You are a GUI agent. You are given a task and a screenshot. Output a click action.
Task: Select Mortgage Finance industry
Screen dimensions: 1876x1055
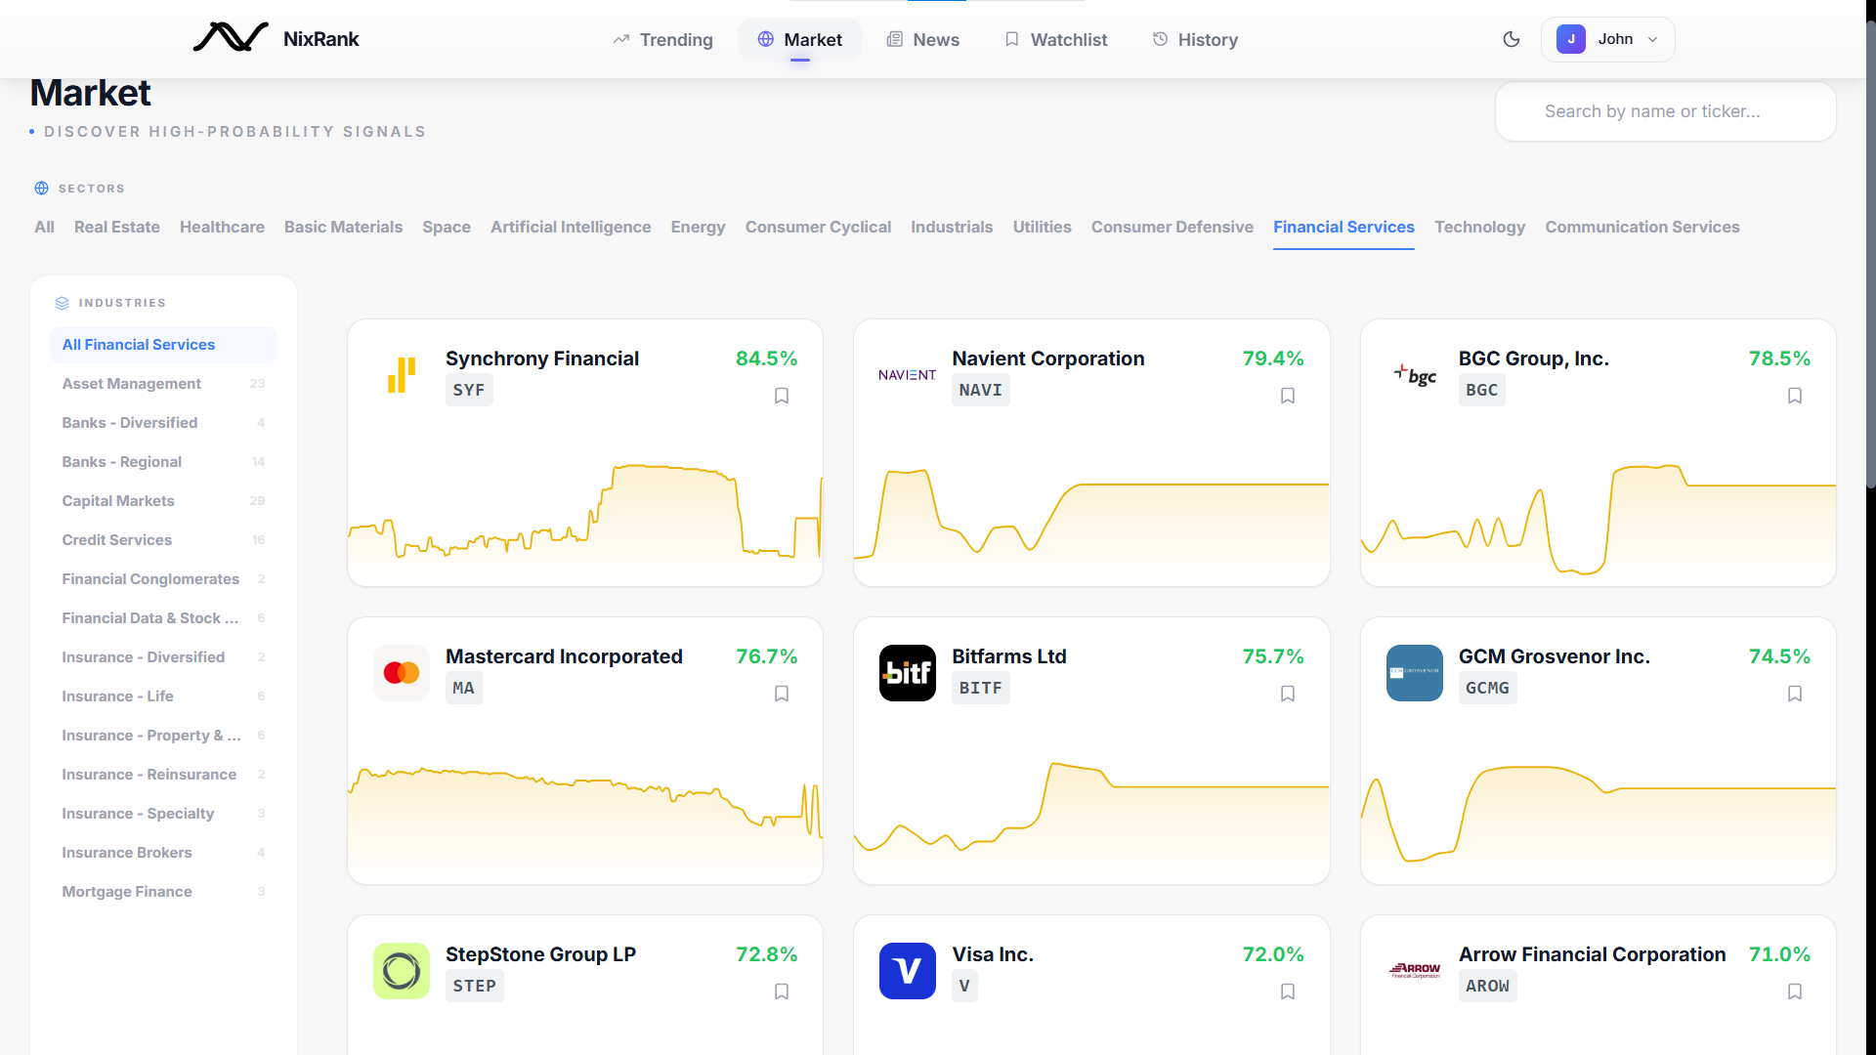163,892
